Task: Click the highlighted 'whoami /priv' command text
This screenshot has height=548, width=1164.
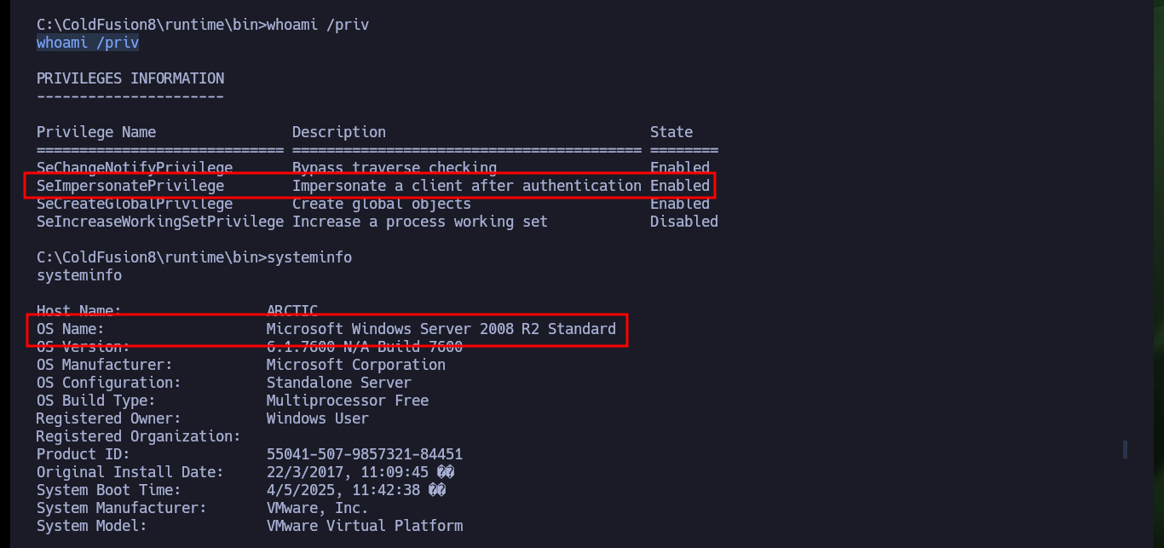Action: 88,43
